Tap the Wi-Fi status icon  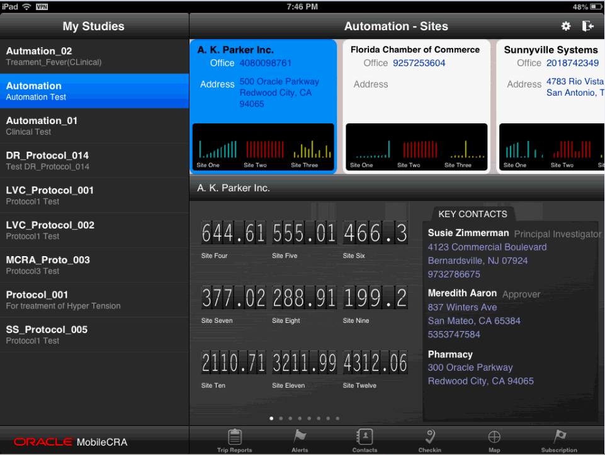coord(26,6)
